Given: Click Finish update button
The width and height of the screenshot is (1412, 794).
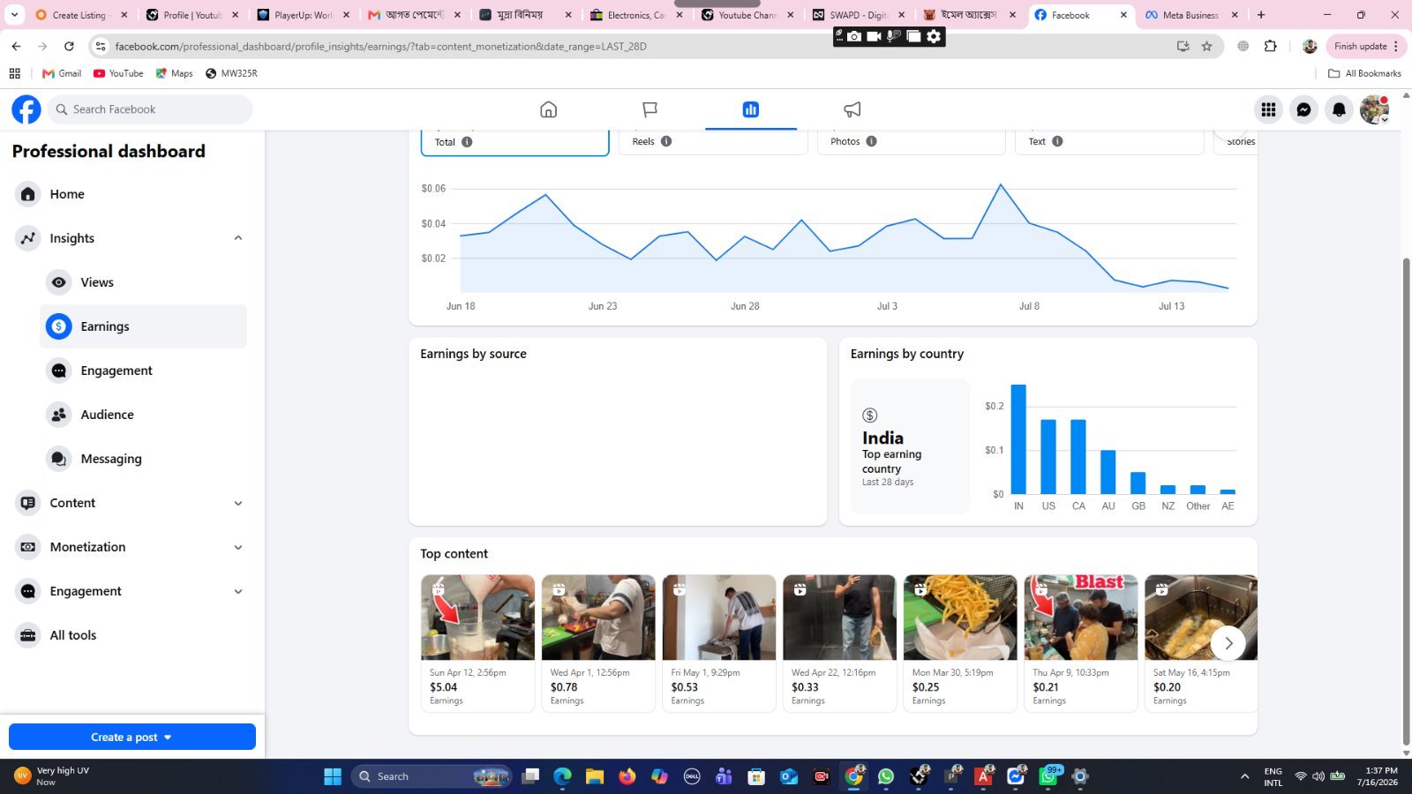Looking at the screenshot, I should pos(1366,46).
